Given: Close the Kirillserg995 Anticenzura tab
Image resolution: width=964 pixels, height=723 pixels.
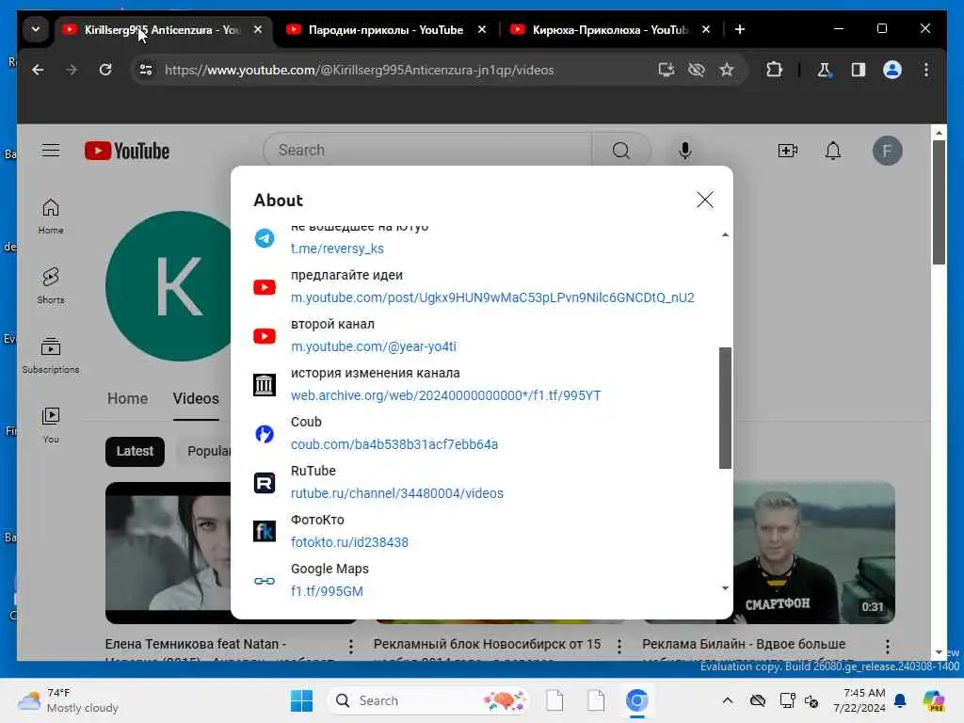Looking at the screenshot, I should 258,29.
